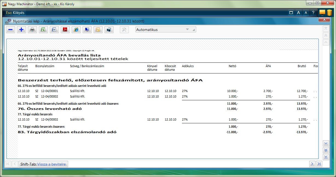
Task: Increase font size with large A
Action: coord(299,13)
